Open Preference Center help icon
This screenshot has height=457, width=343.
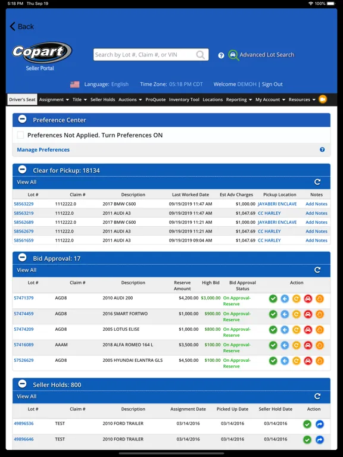(x=322, y=149)
